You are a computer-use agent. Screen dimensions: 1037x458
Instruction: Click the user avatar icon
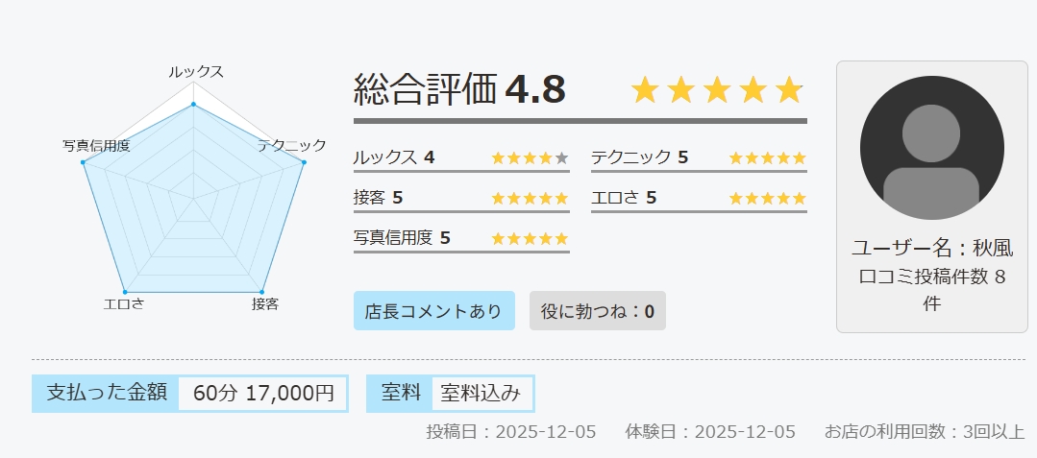click(x=931, y=148)
